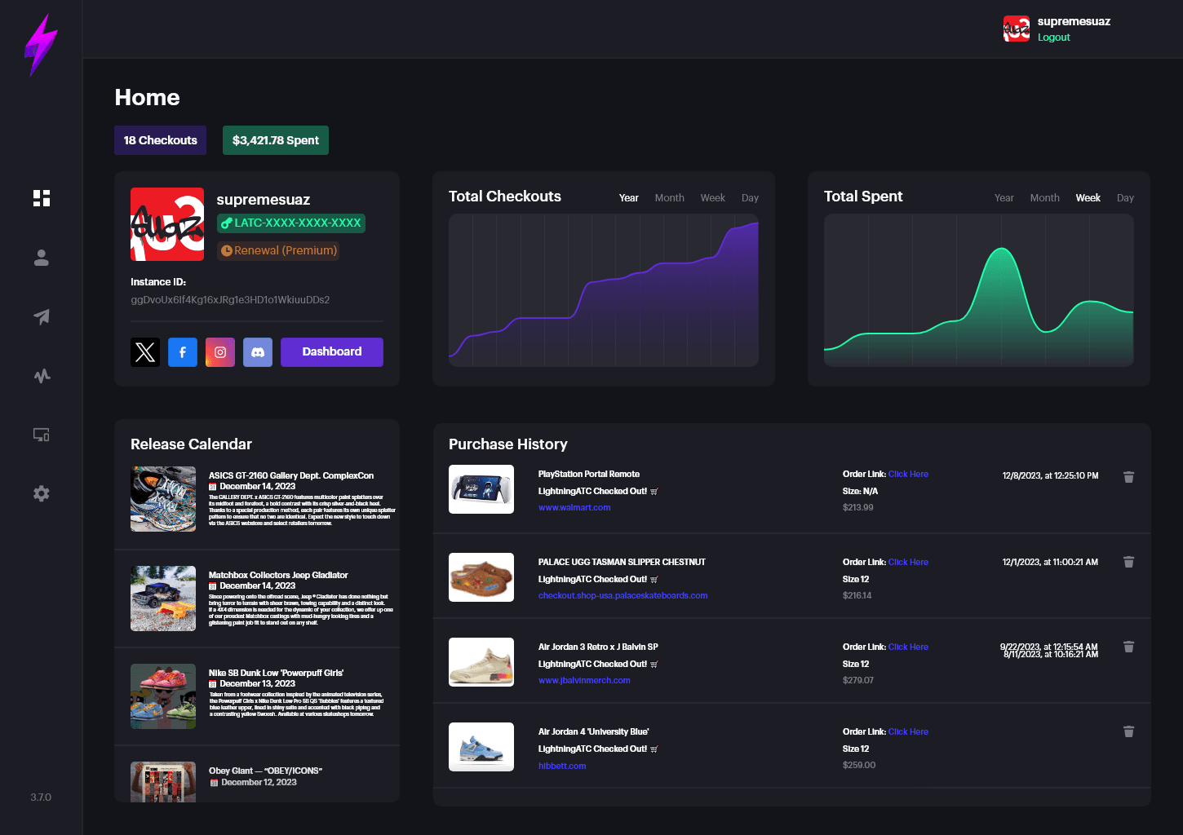Open Order Link for PALACE UGG Tasman Slipper
This screenshot has width=1183, height=835.
[x=908, y=562]
